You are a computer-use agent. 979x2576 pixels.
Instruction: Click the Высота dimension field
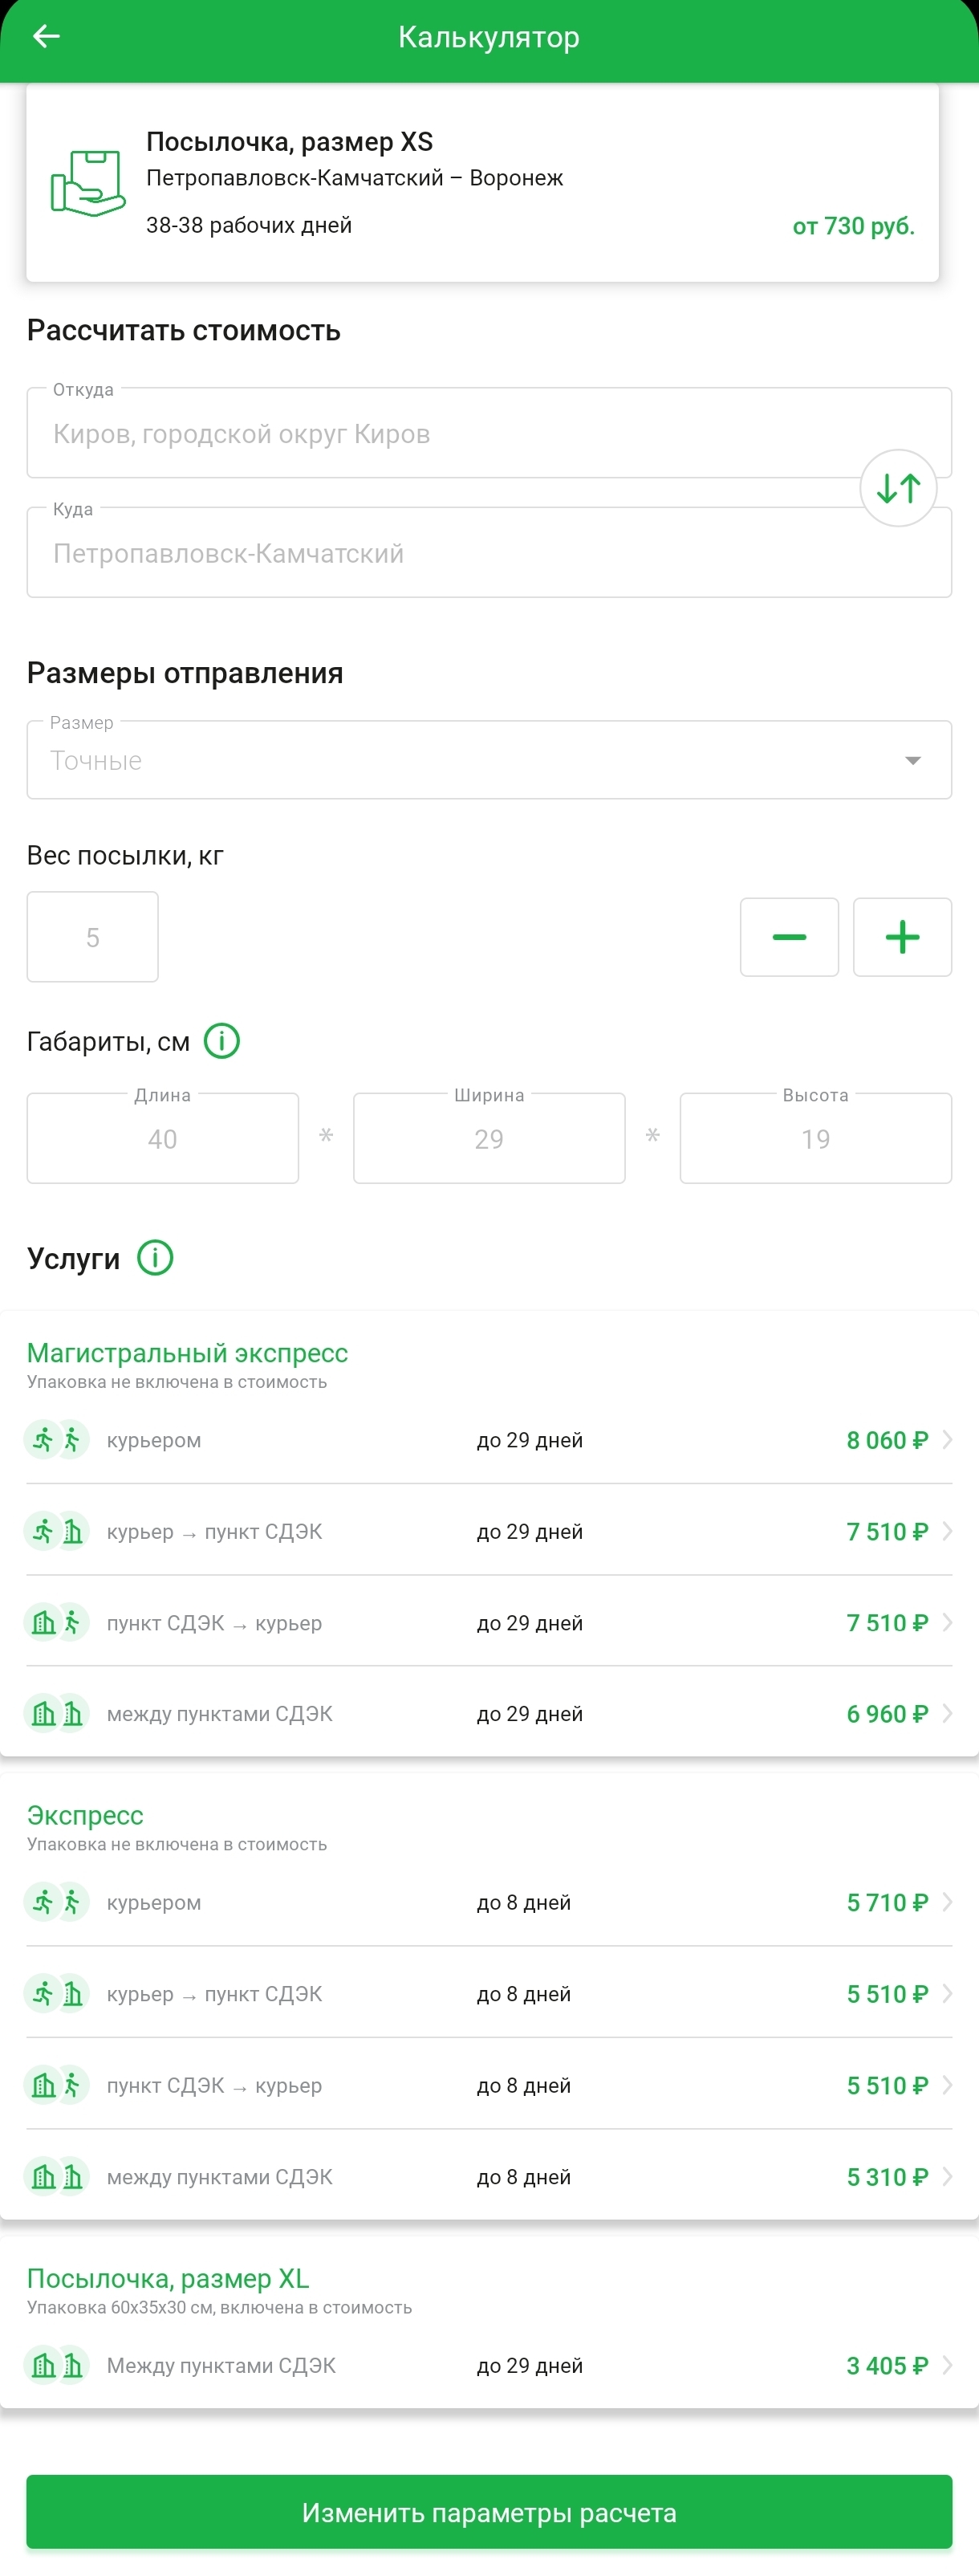coord(815,1139)
